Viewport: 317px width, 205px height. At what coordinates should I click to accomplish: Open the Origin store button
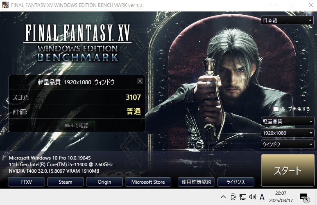tap(104, 182)
